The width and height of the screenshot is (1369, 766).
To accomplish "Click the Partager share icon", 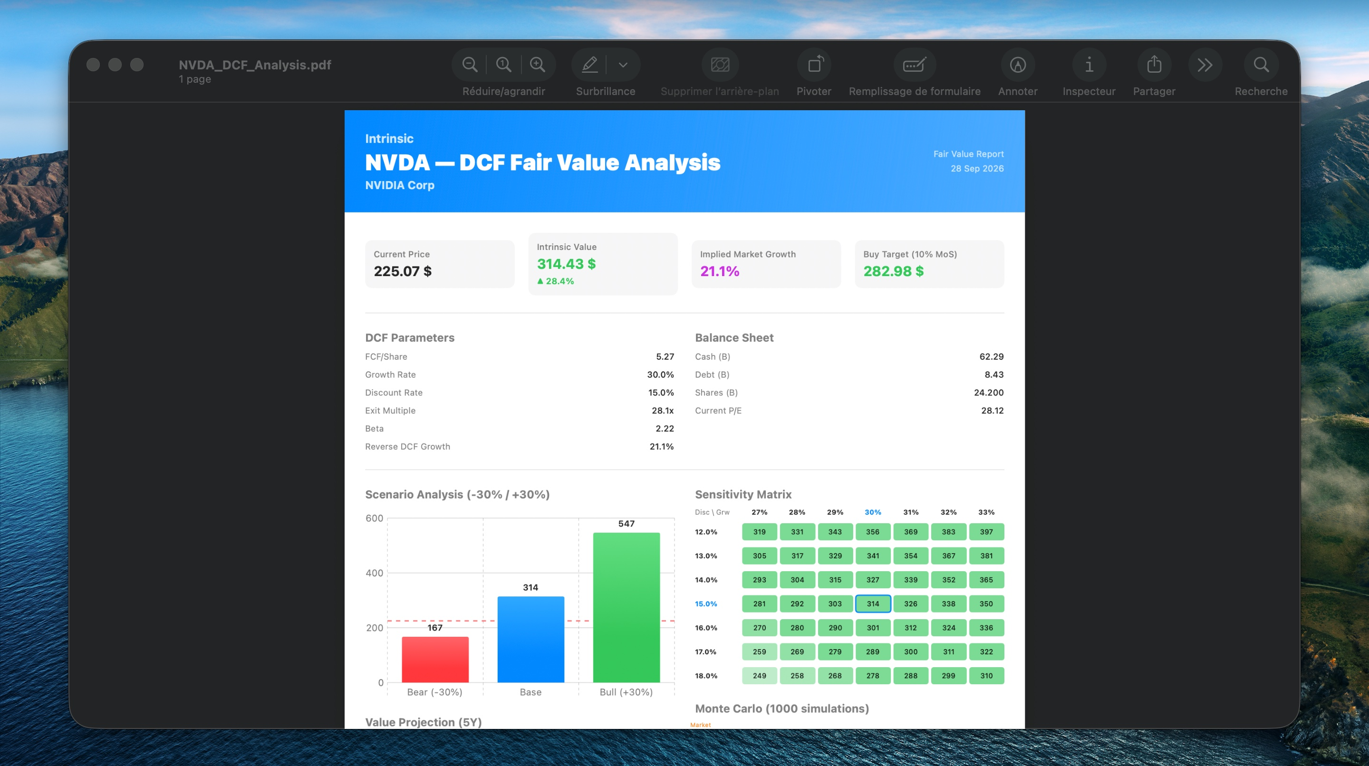I will [x=1154, y=65].
